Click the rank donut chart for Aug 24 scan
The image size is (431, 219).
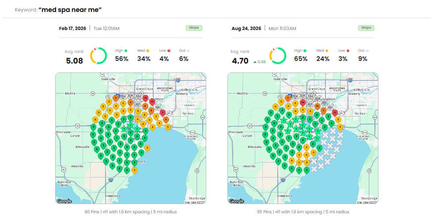coord(278,56)
